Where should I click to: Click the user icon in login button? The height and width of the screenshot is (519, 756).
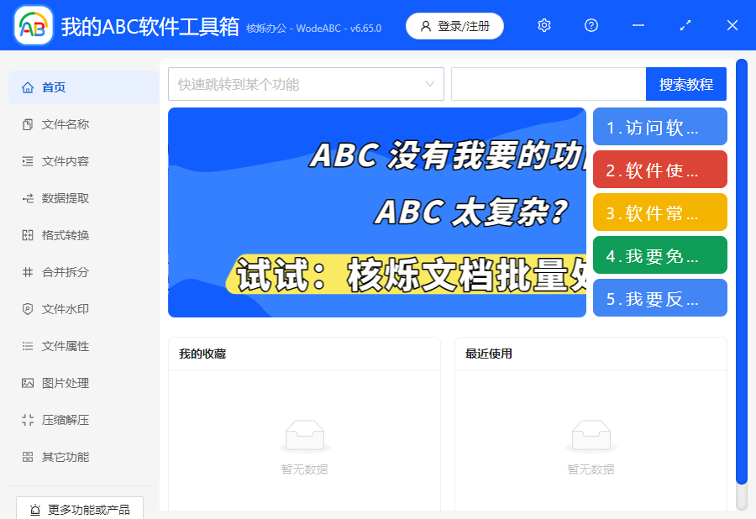[x=425, y=27]
